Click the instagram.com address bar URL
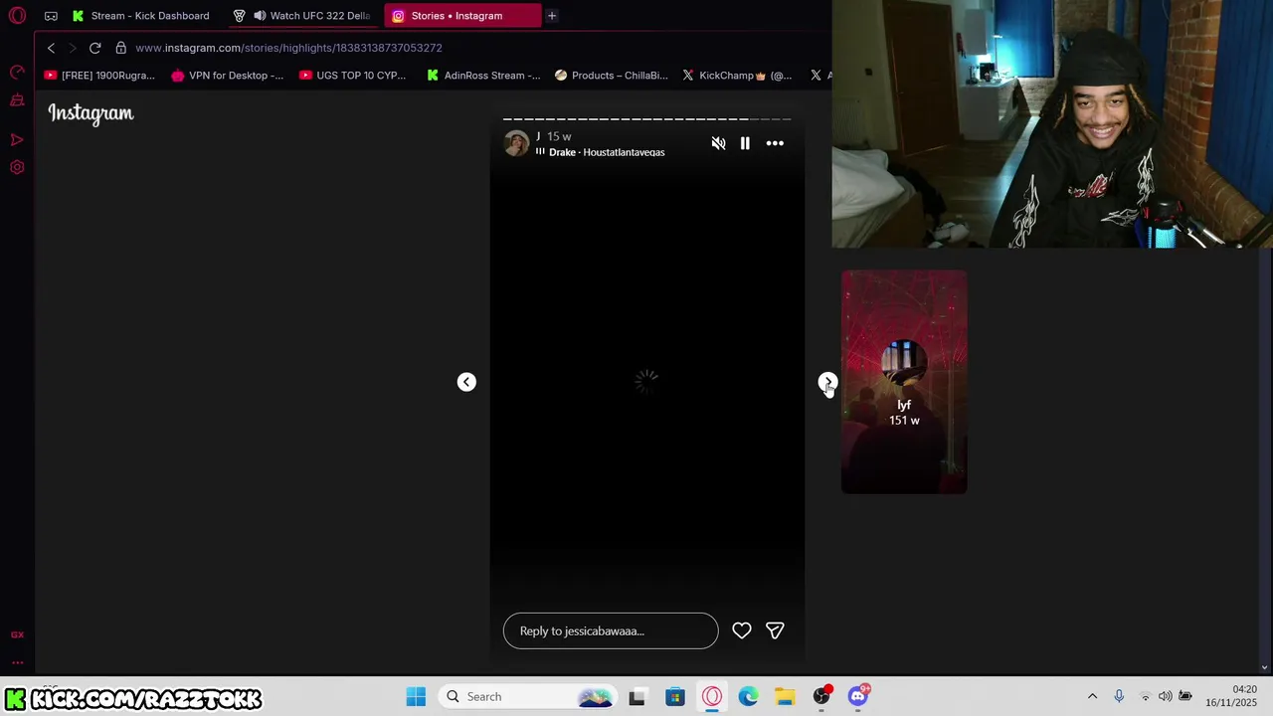Viewport: 1273px width, 716px height. click(x=288, y=48)
